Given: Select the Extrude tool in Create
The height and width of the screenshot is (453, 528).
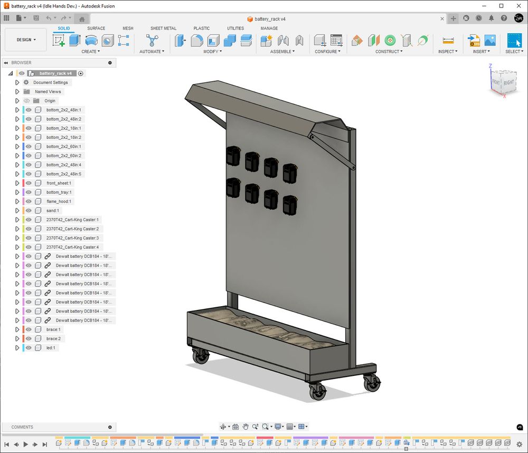Looking at the screenshot, I should tap(75, 41).
